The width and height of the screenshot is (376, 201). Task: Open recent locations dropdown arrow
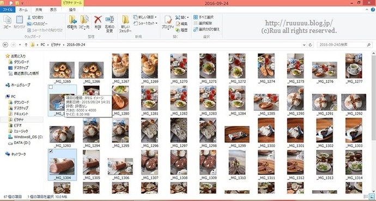click(20, 45)
